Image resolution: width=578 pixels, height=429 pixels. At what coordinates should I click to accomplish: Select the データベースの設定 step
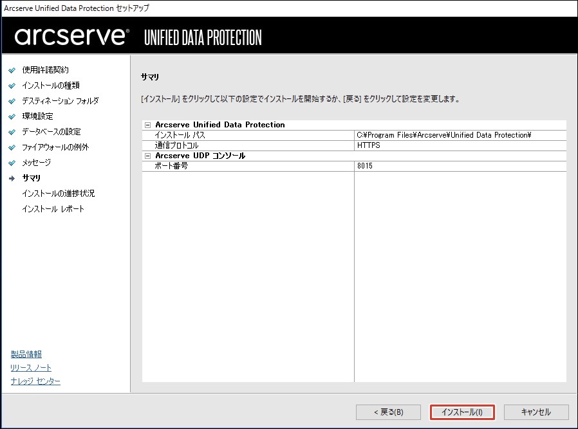click(51, 131)
